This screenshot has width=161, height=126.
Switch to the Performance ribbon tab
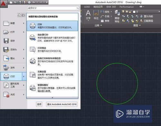[127, 7]
